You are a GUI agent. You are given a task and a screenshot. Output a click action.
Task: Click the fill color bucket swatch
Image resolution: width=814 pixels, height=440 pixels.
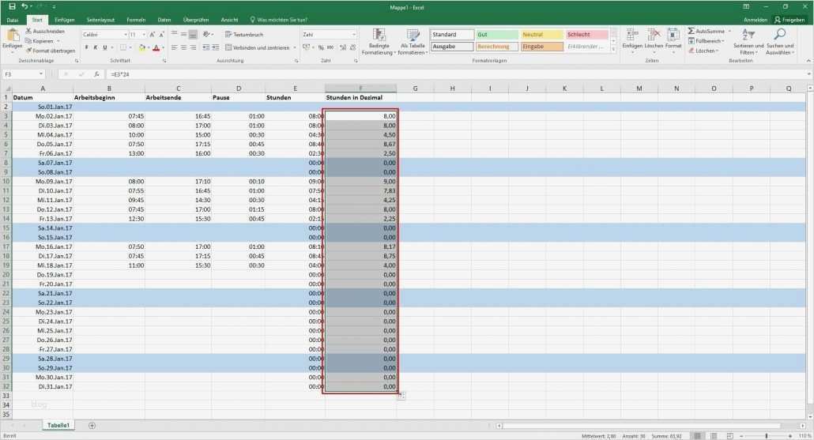click(x=141, y=47)
